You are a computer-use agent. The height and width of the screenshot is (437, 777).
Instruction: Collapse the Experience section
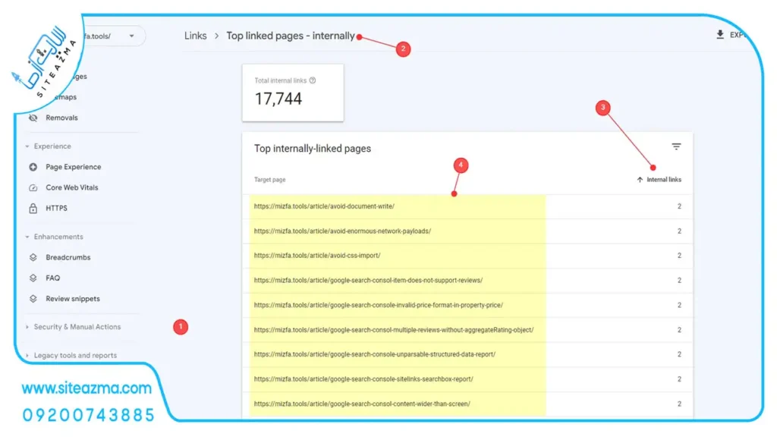point(27,146)
